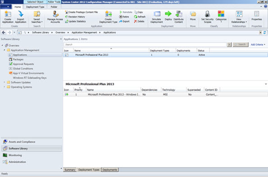268x177 pixels.
Task: Select Packages in the tree
Action: 18,59
